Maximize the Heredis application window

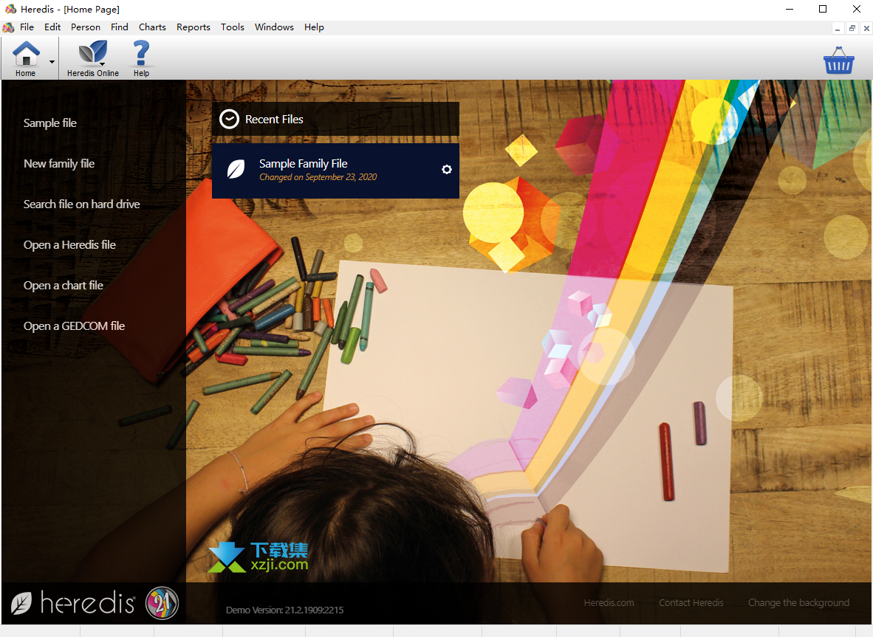pyautogui.click(x=823, y=9)
